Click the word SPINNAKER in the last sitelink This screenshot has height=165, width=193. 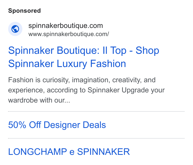pyautogui.click(x=103, y=152)
